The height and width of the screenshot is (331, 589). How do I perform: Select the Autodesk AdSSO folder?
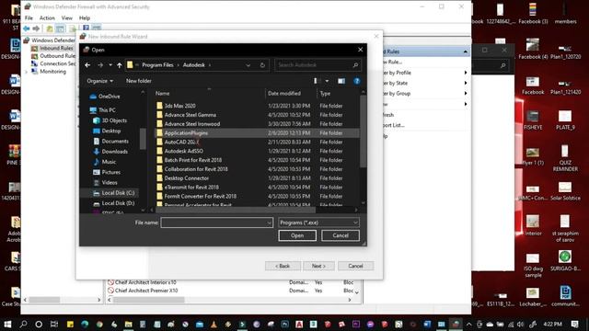coord(184,151)
